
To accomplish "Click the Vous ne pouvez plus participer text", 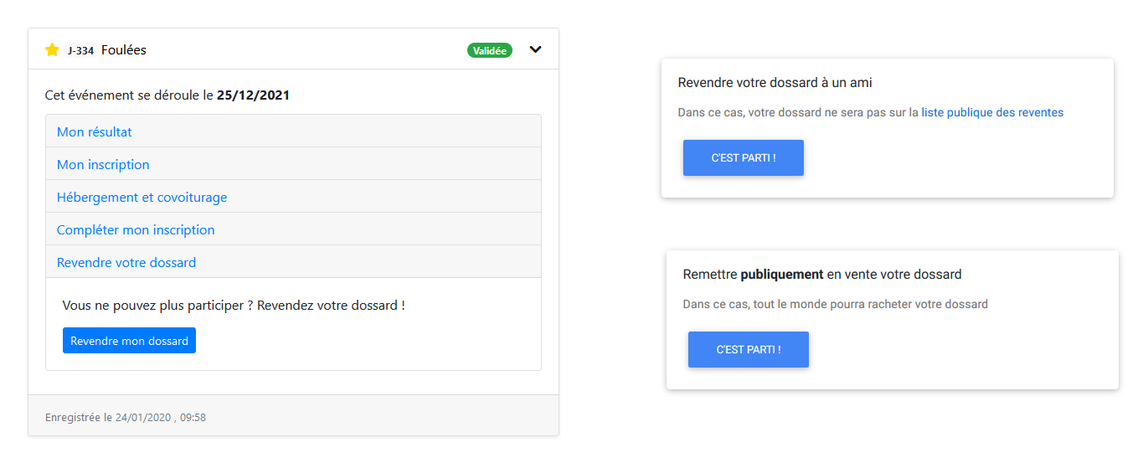I will point(234,306).
